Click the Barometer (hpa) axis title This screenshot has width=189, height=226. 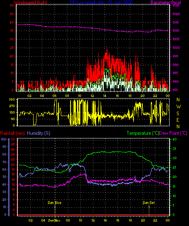[x=166, y=2]
